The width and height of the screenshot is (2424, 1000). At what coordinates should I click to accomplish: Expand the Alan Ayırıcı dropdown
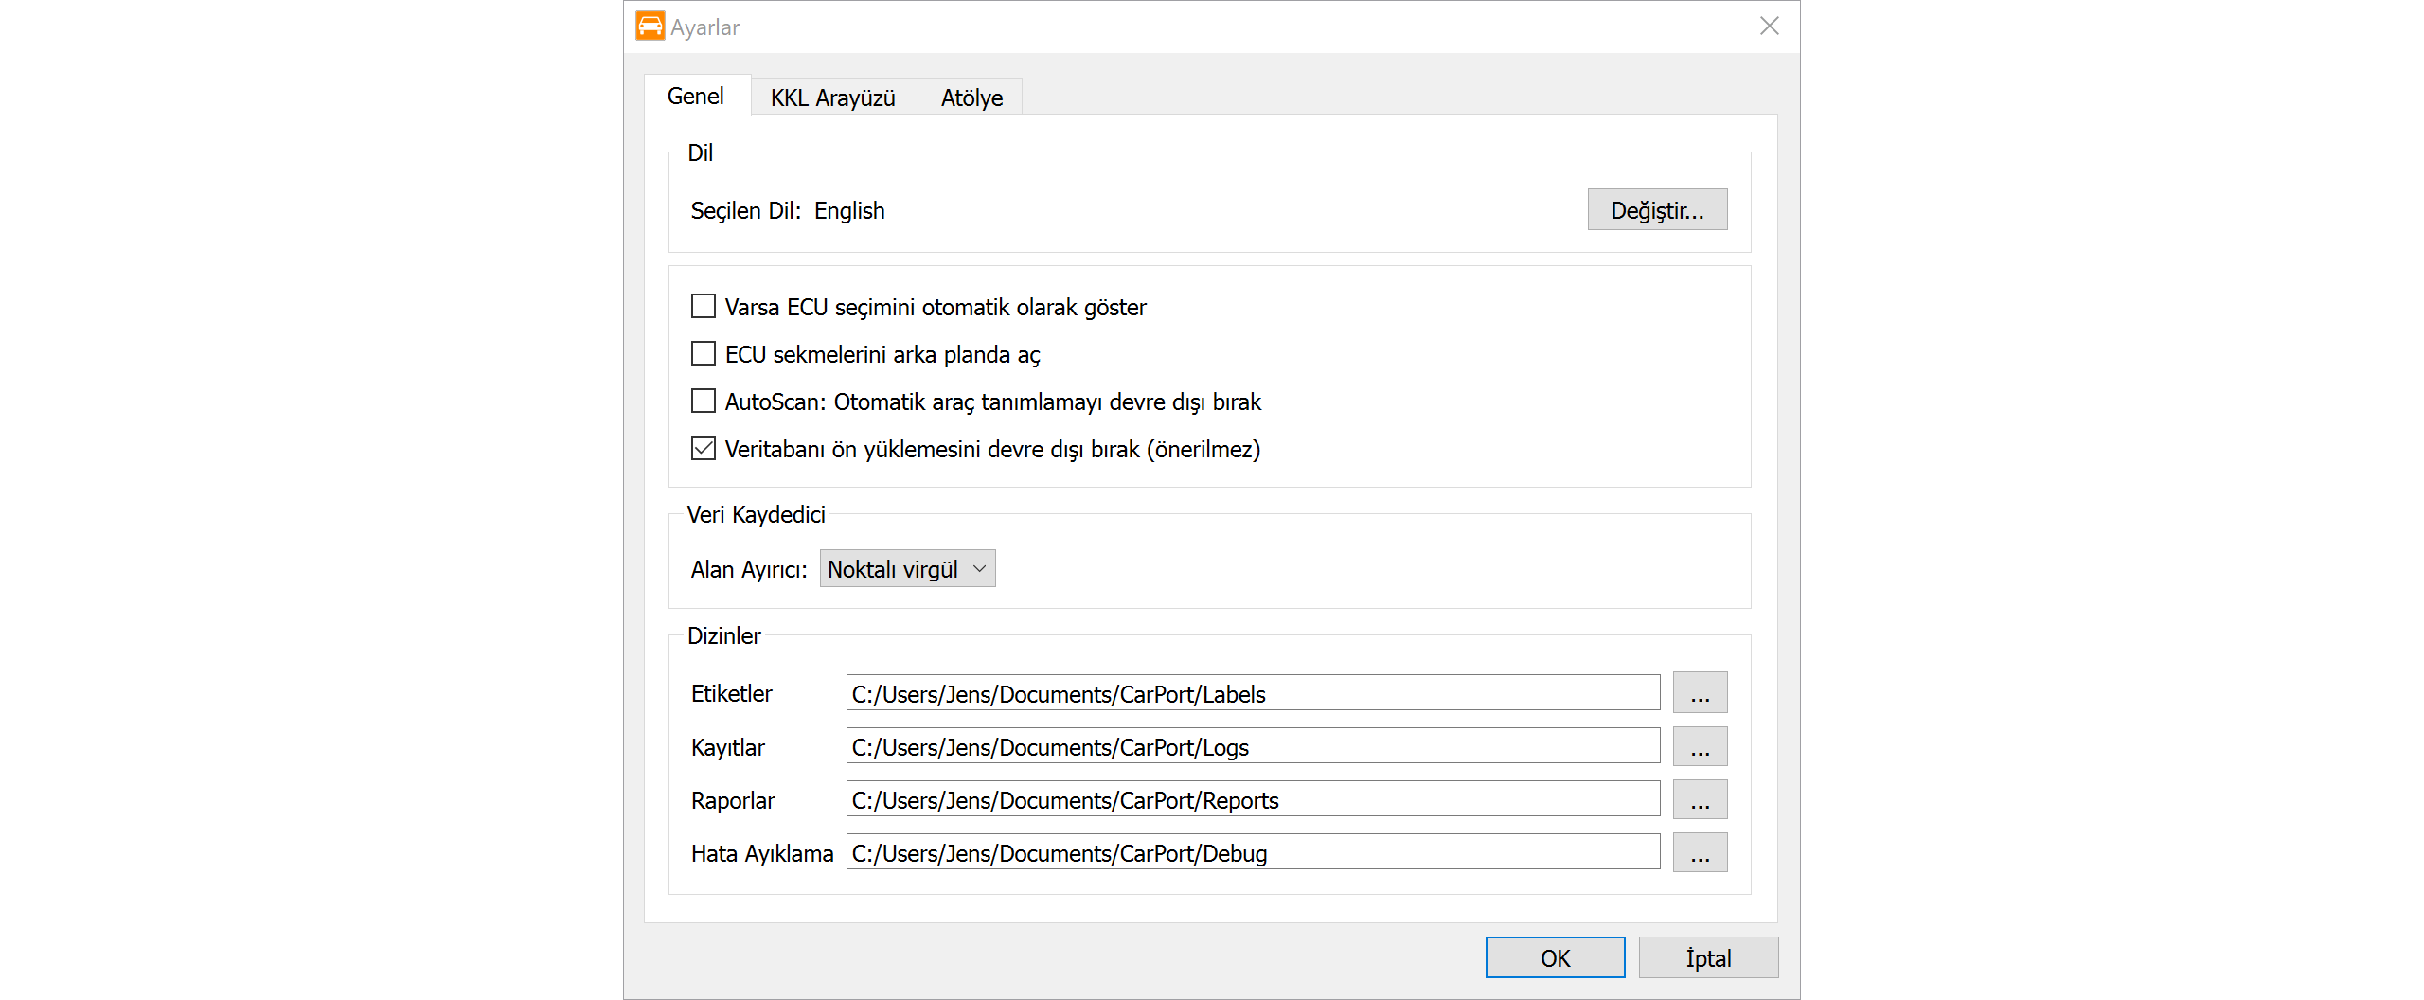click(x=907, y=569)
